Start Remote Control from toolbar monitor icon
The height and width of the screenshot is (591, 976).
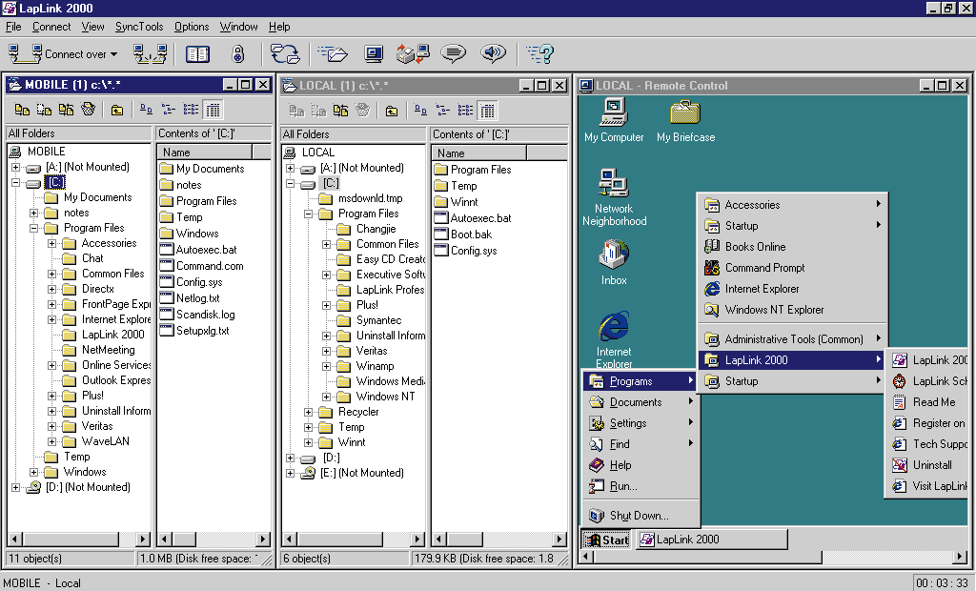point(374,54)
